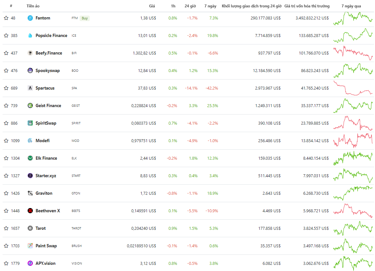The width and height of the screenshot is (375, 271).
Task: Add Tarot to watchlist with star
Action: (x=6, y=228)
